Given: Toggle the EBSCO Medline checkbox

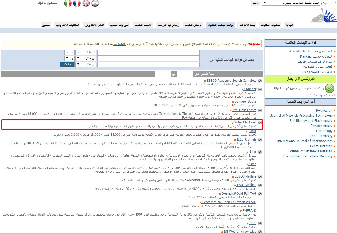Looking at the screenshot, I should pos(260,177).
